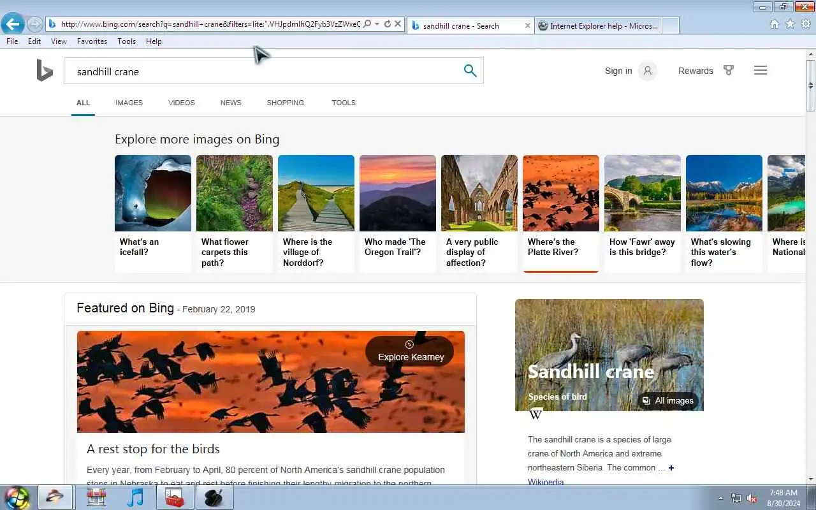
Task: Open the Windows Start button
Action: coord(17,497)
